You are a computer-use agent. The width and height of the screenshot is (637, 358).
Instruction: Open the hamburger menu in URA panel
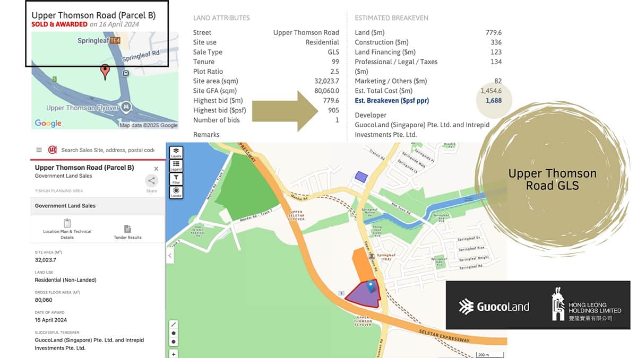pyautogui.click(x=39, y=150)
